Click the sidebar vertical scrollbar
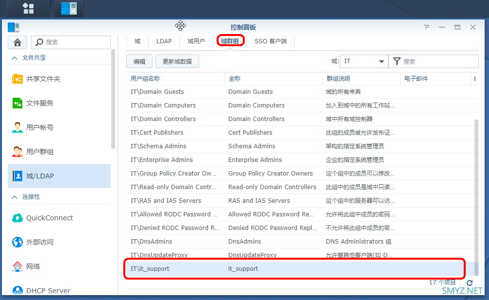The image size is (489, 300). (113, 98)
